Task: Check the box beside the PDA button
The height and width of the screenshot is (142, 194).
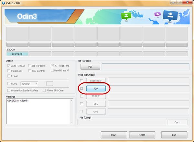Action: (82, 88)
